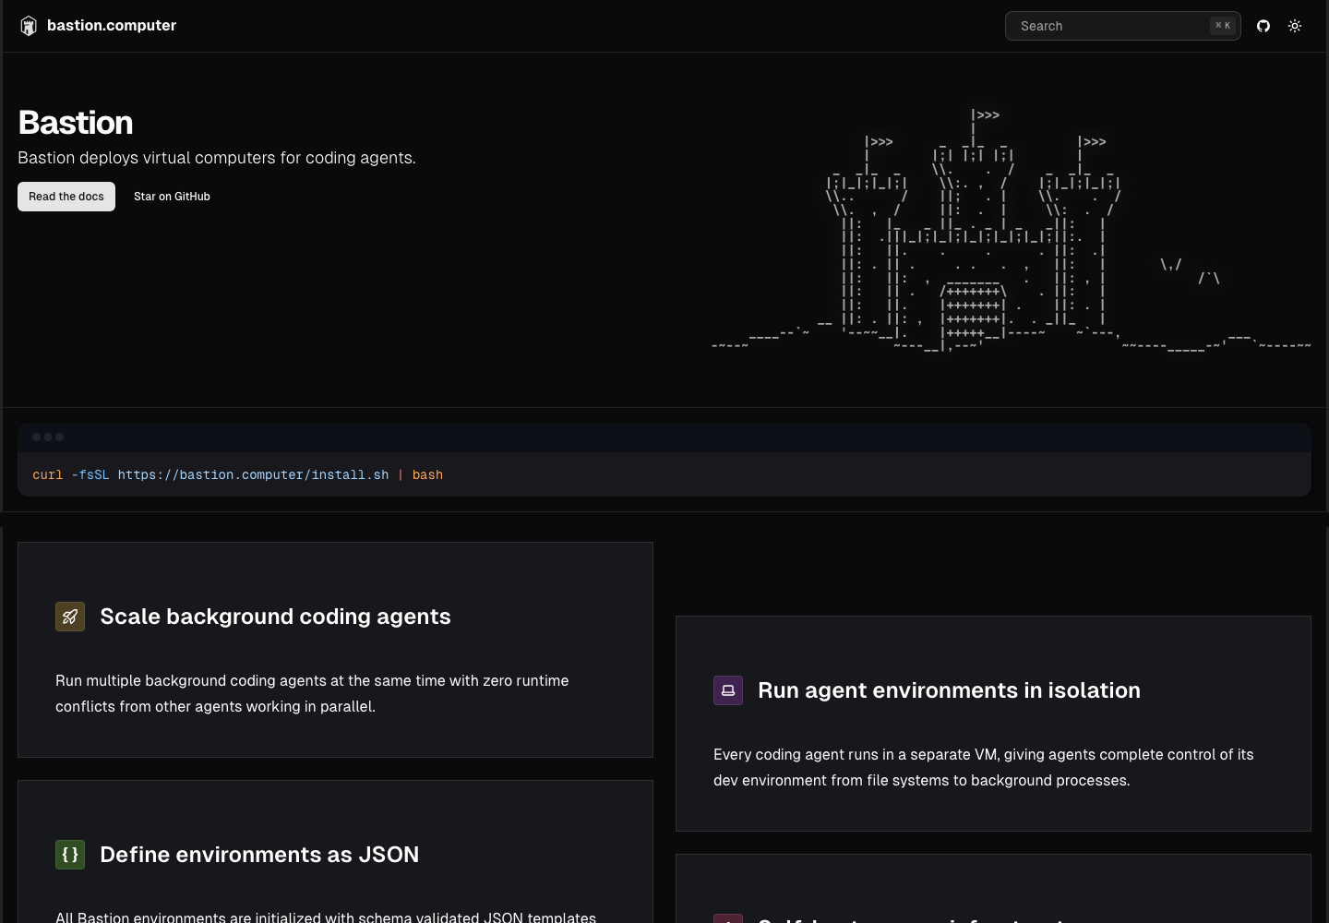Viewport: 1329px width, 923px height.
Task: Click the paragraph about zero runtime conflicts
Action: pyautogui.click(x=312, y=693)
